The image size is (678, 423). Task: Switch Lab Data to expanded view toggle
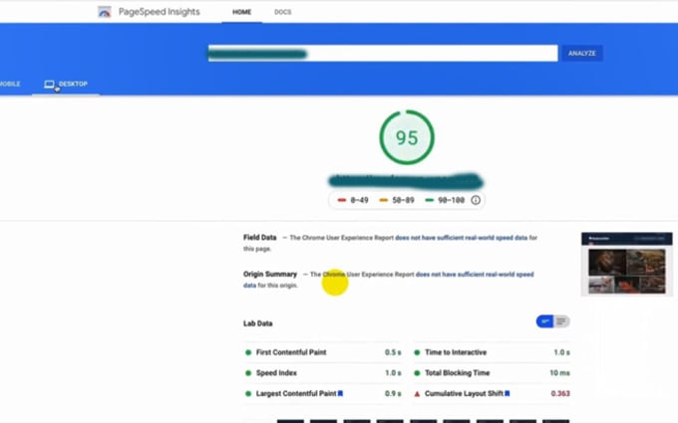pyautogui.click(x=561, y=321)
